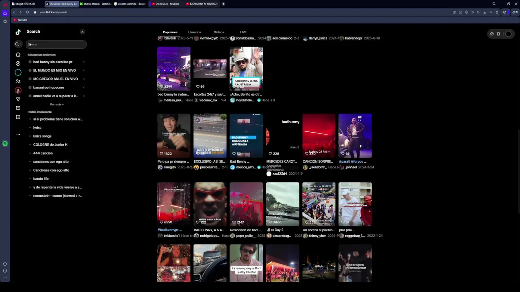Open Spotify icon in Opera sidebar
This screenshot has height=292, width=520.
(x=5, y=144)
